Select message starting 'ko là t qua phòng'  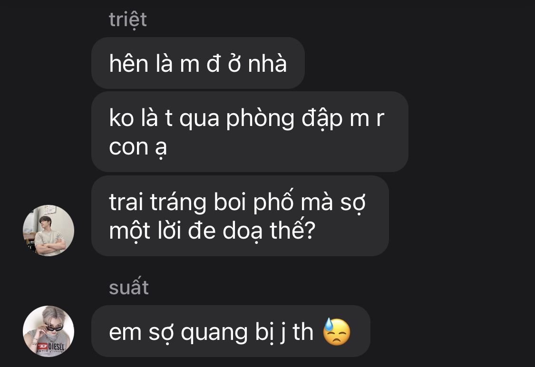(250, 132)
